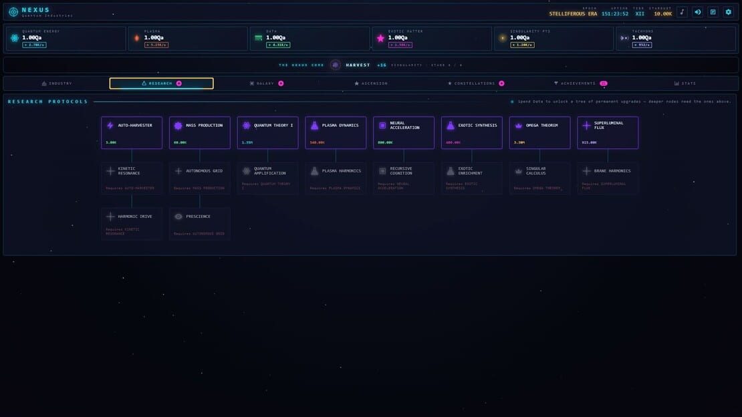Select the Kinetic Resonance node

pyautogui.click(x=132, y=178)
